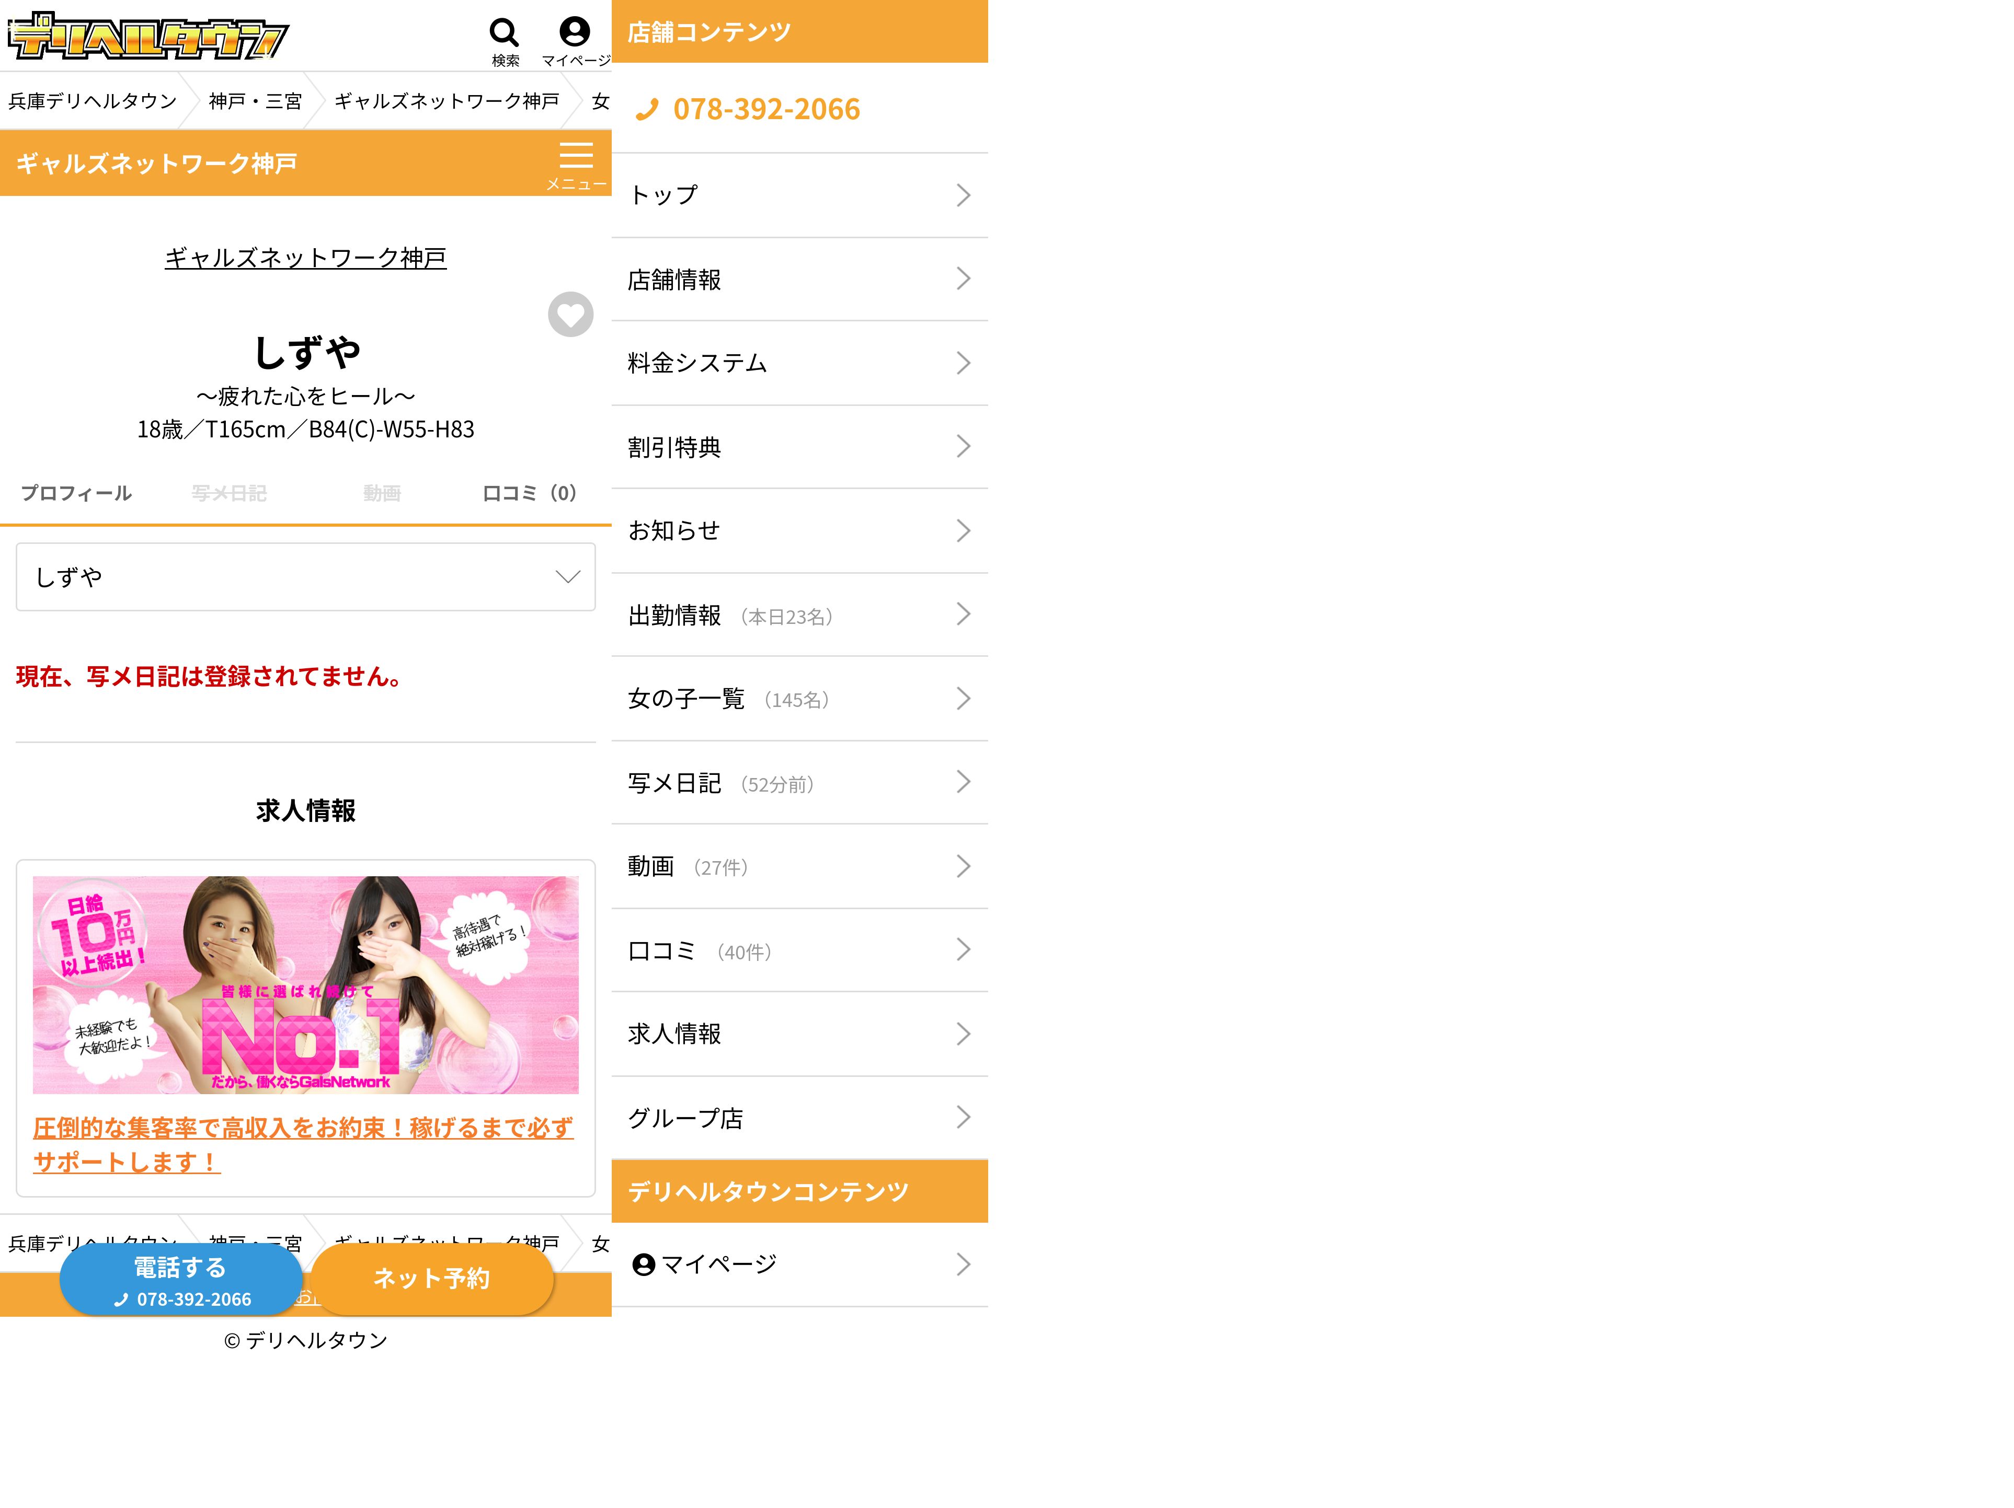Open the しずや dropdown selector
2014x1508 pixels.
[306, 577]
